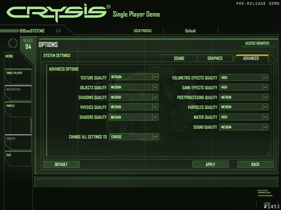This screenshot has height=210, width=281.
Task: Click the Default button
Action: 61,164
